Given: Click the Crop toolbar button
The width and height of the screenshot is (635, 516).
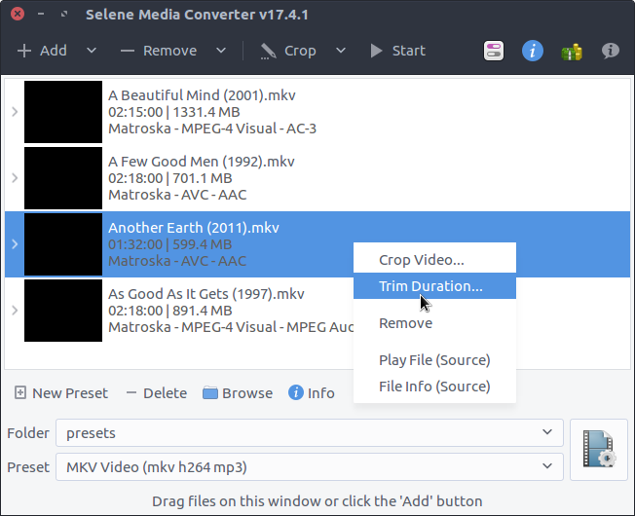Looking at the screenshot, I should (288, 51).
